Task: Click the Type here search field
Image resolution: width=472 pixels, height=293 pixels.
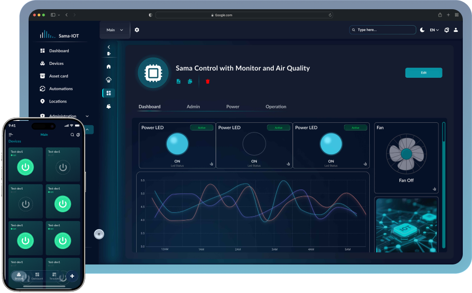Action: [382, 29]
